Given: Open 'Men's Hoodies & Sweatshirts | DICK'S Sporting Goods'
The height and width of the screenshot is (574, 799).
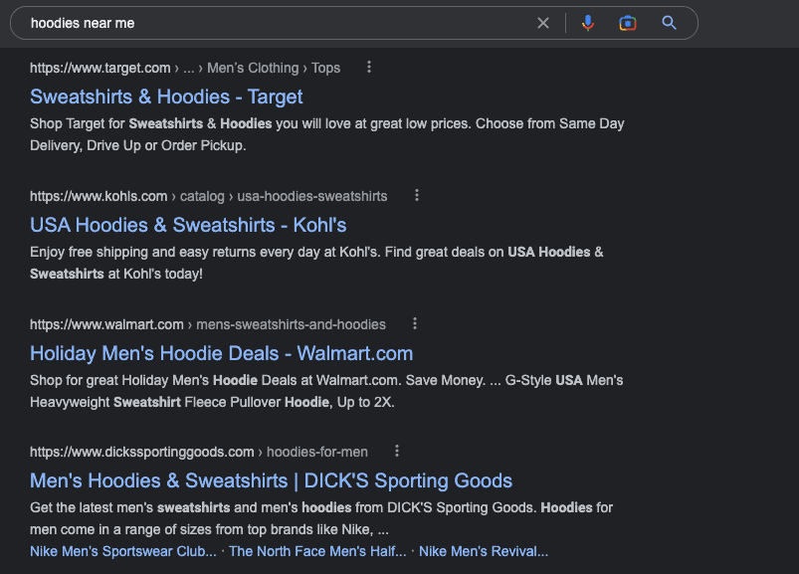Looking at the screenshot, I should tap(271, 480).
